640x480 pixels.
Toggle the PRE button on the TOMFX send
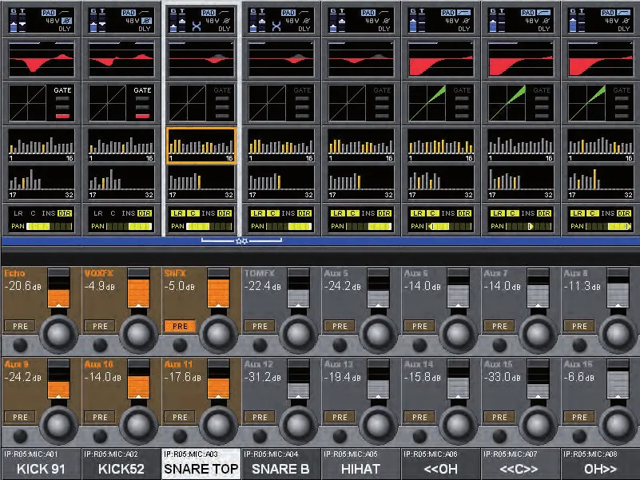[x=260, y=326]
